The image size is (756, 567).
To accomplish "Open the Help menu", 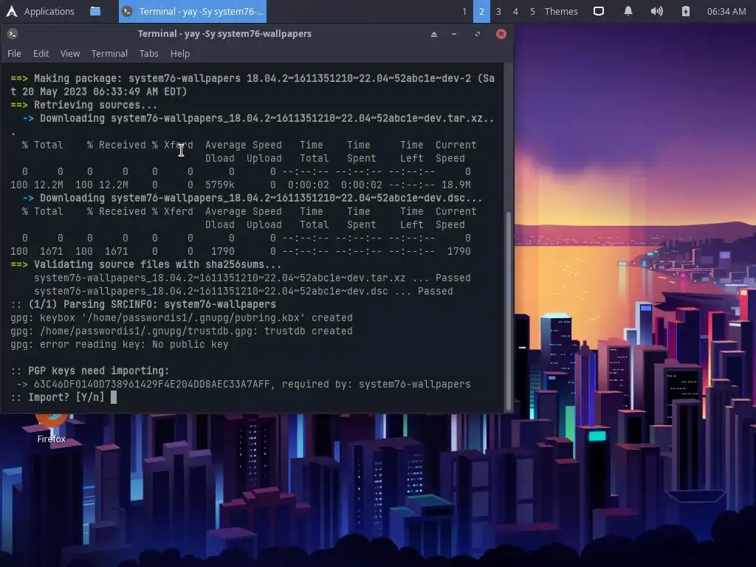I will tap(180, 53).
